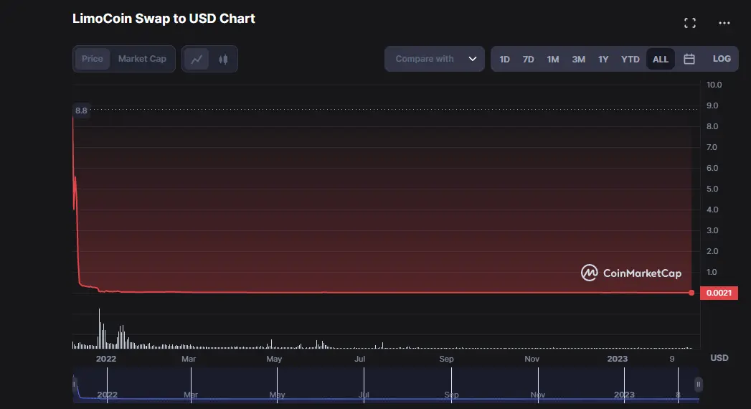Select the Price tab
This screenshot has height=409, width=751.
coord(92,59)
